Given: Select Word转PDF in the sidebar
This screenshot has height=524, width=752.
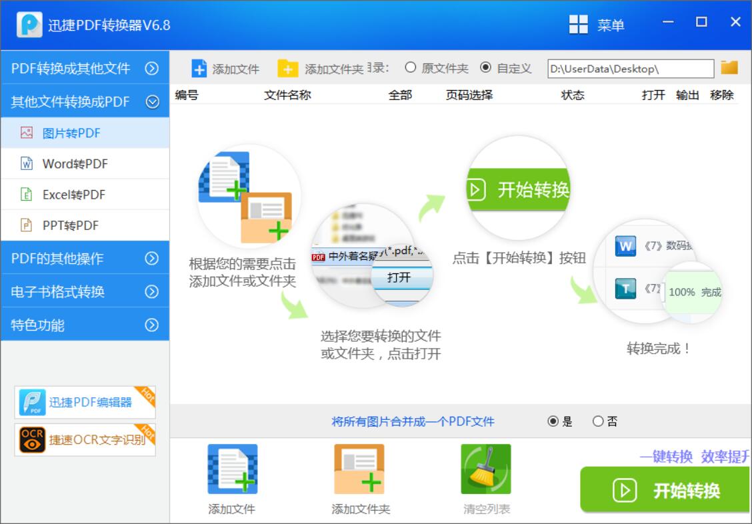Looking at the screenshot, I should [x=85, y=163].
